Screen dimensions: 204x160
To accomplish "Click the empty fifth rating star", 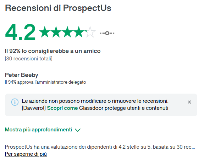I will click(x=90, y=32).
